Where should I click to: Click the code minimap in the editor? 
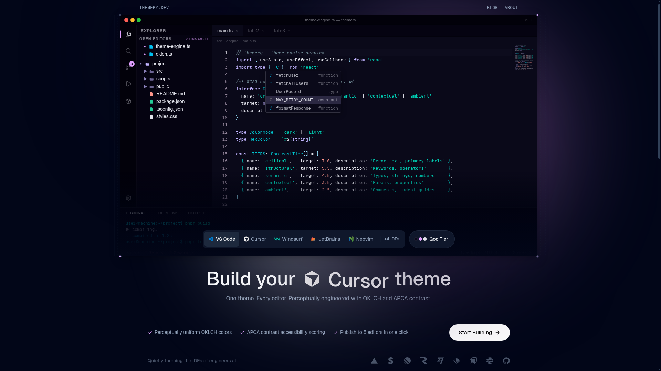pyautogui.click(x=524, y=57)
